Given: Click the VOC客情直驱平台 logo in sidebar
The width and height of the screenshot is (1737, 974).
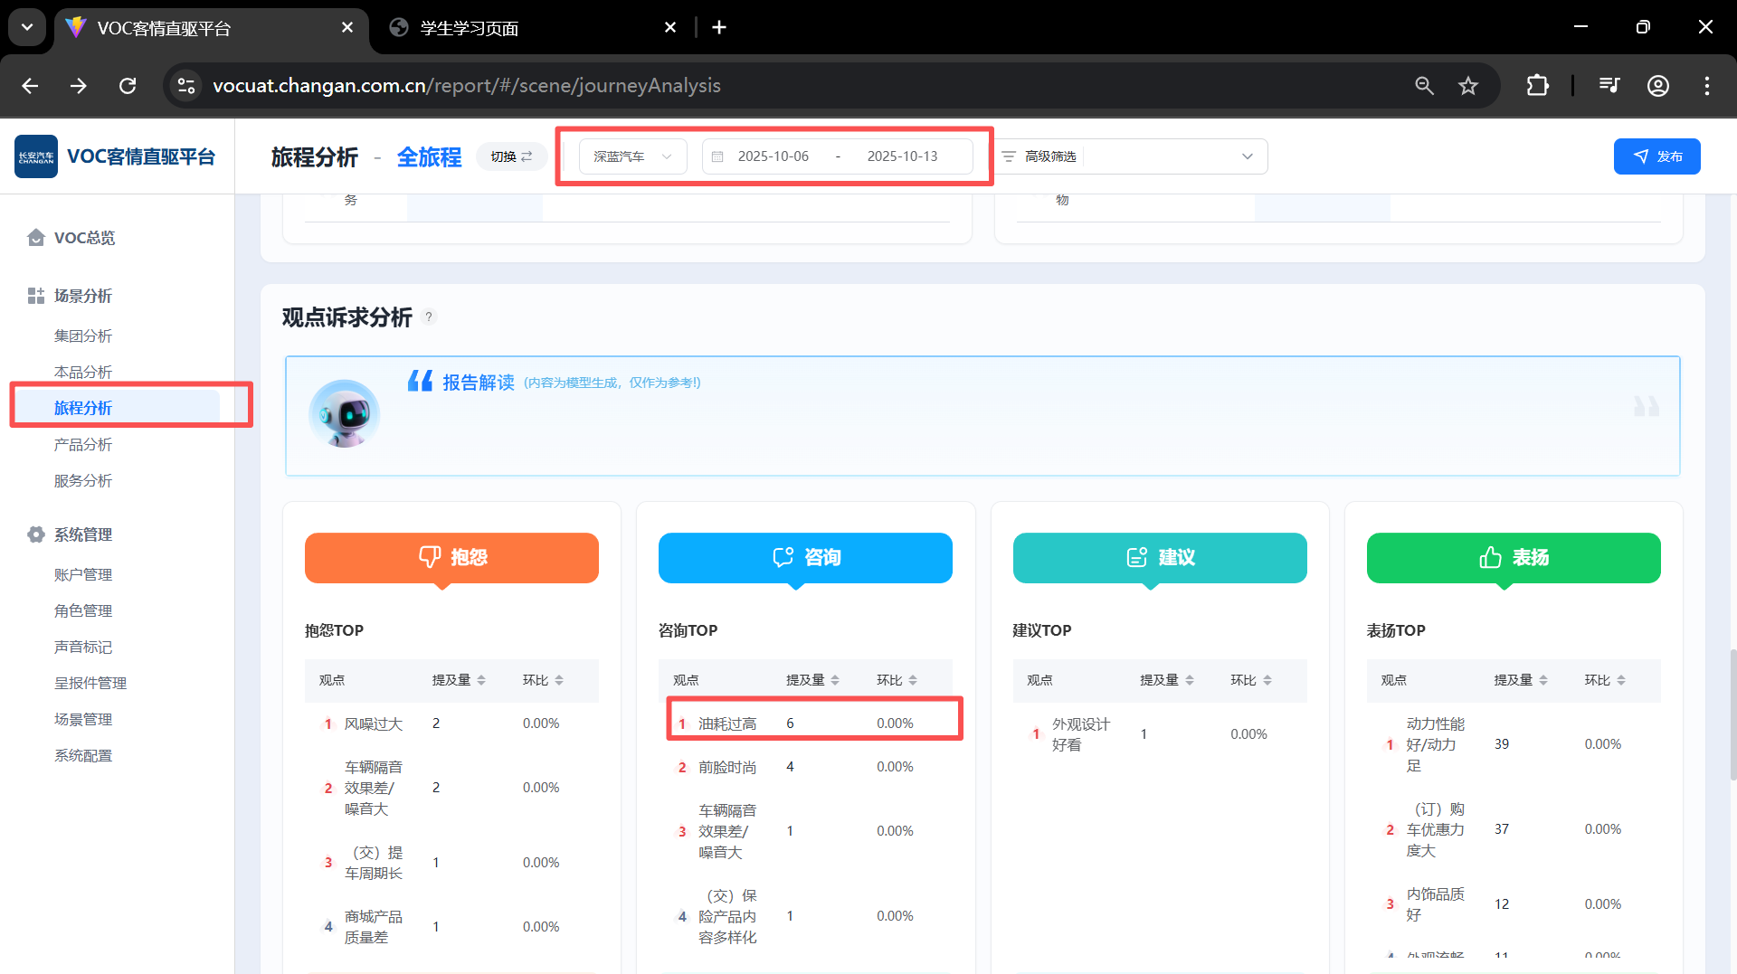Looking at the screenshot, I should pyautogui.click(x=36, y=156).
